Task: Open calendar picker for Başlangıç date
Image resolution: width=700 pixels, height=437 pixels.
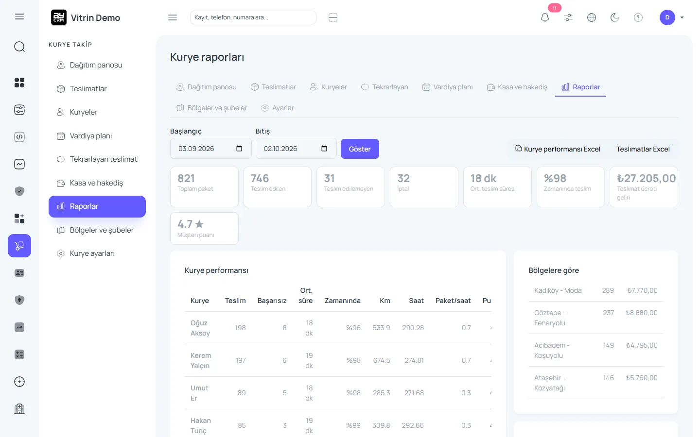Action: tap(239, 149)
